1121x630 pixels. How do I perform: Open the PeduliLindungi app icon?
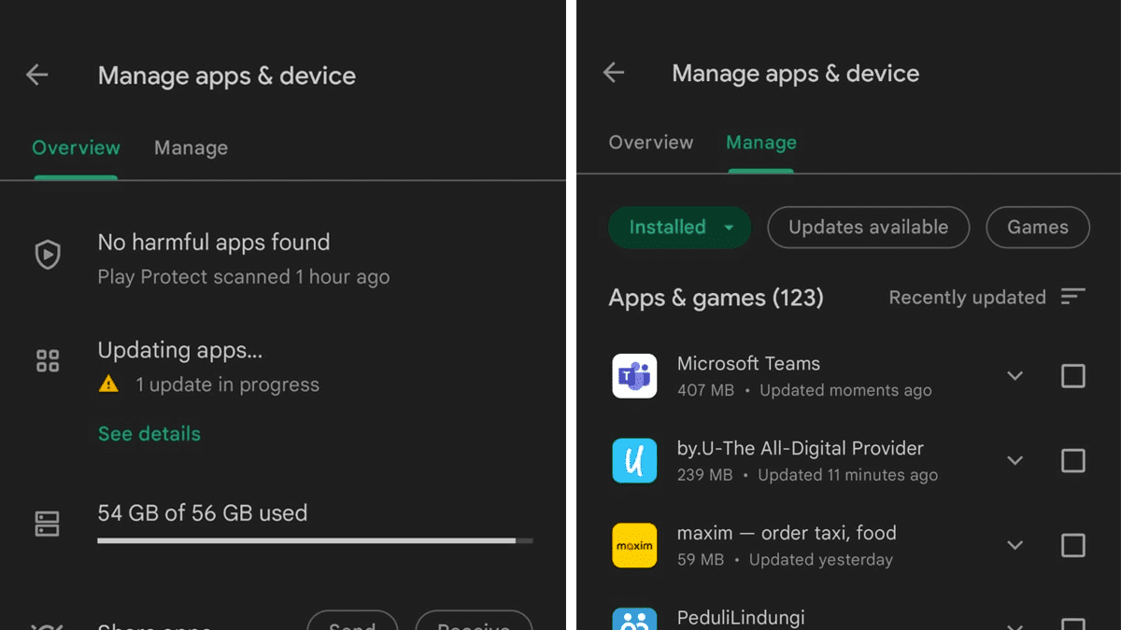pos(634,619)
